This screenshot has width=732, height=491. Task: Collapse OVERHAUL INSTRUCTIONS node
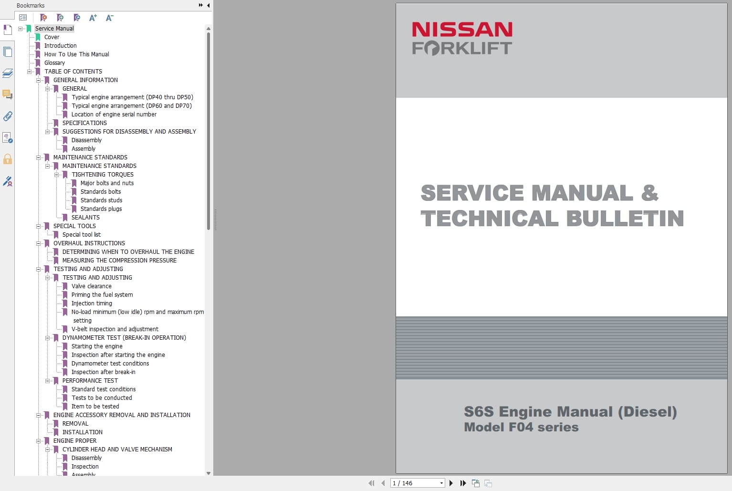(39, 243)
